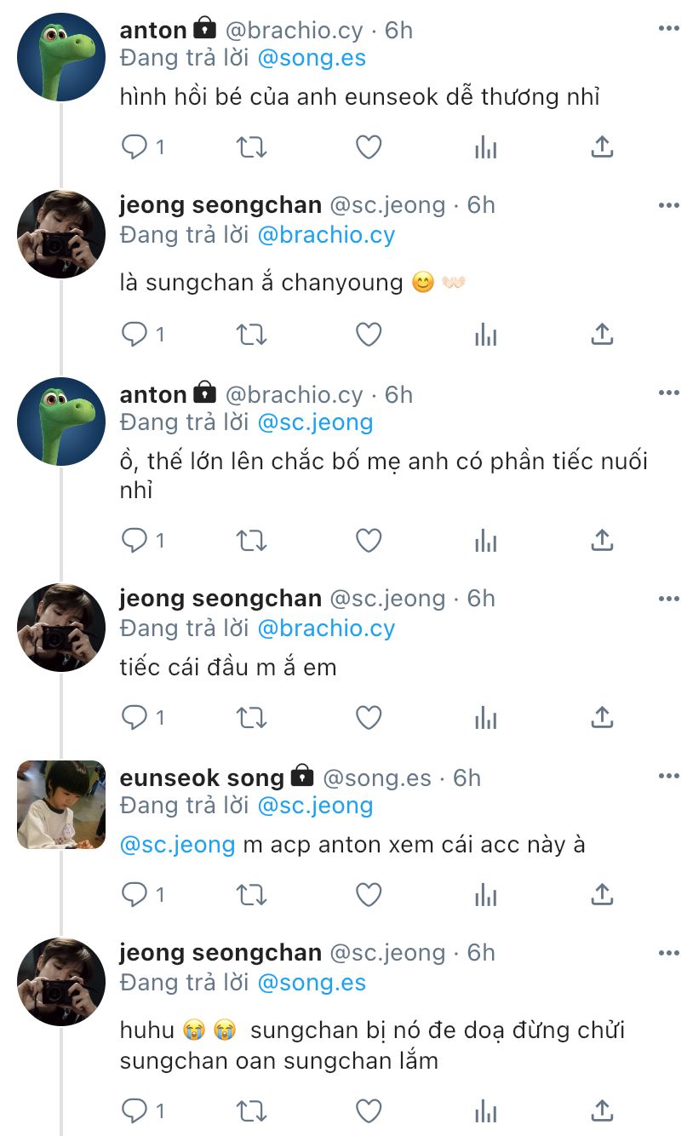The image size is (687, 1136).
Task: Open more options on anton's first tweet
Action: pos(668,28)
